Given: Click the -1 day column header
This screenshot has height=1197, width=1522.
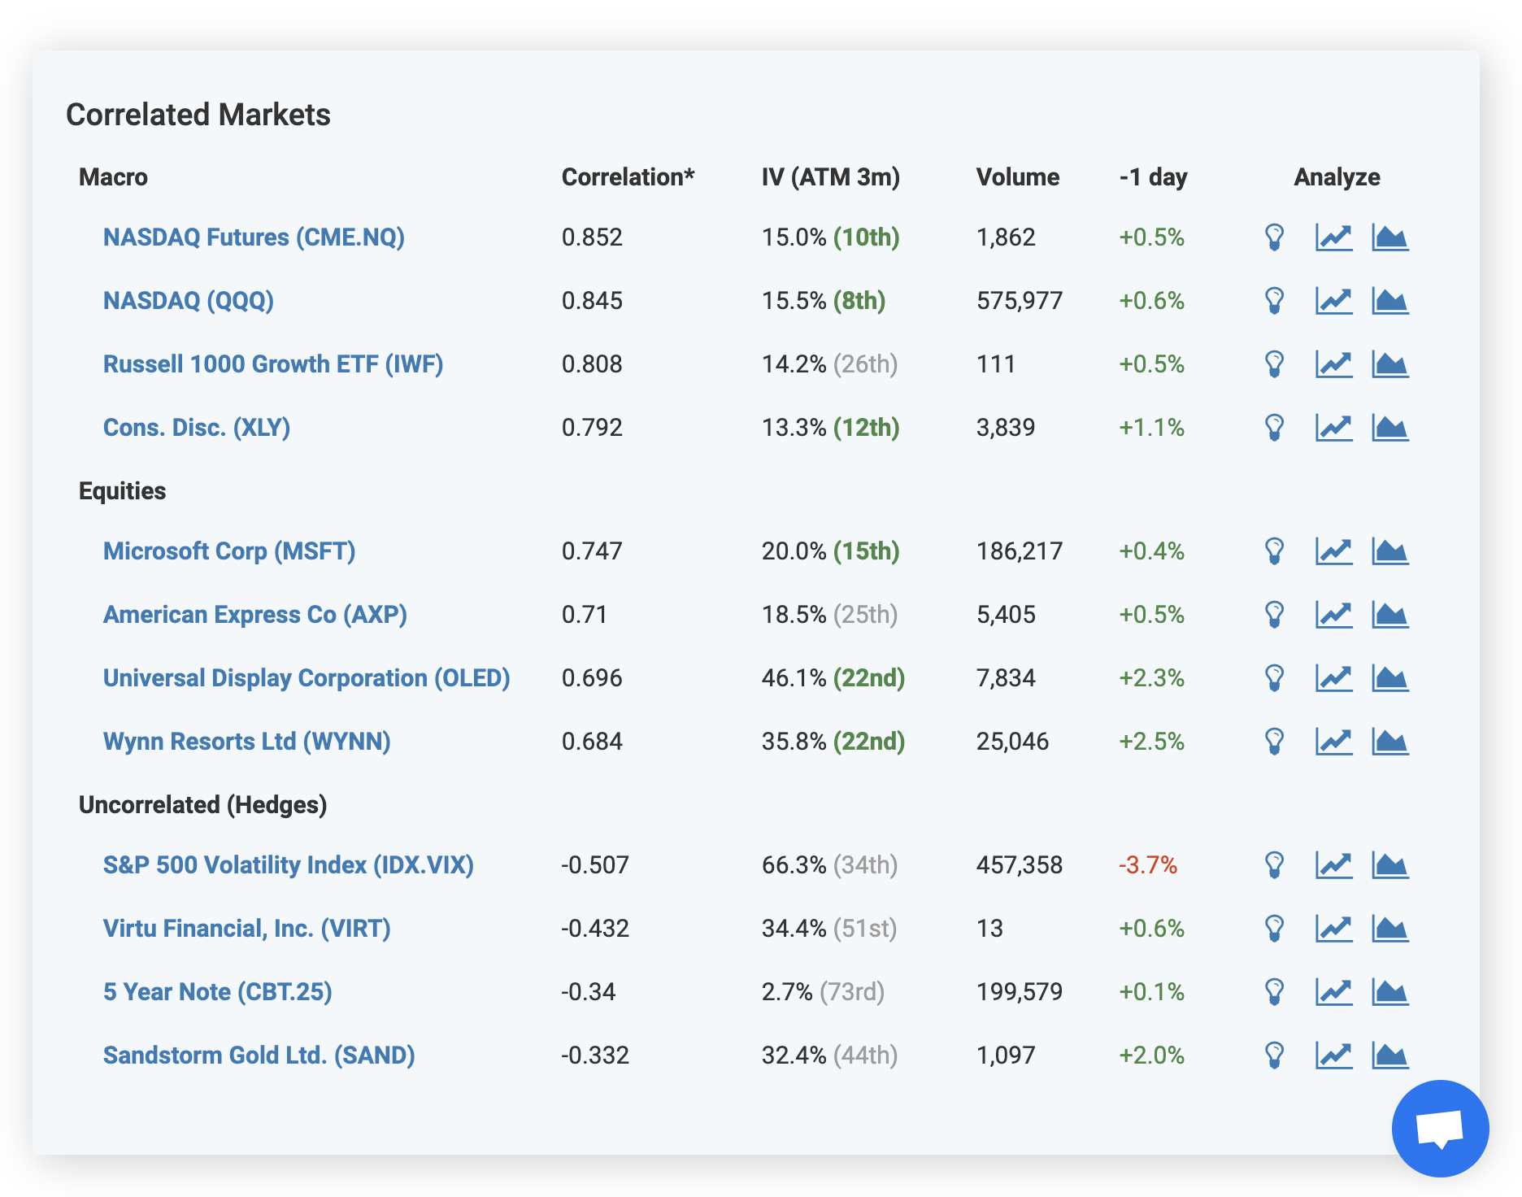Looking at the screenshot, I should click(x=1154, y=177).
